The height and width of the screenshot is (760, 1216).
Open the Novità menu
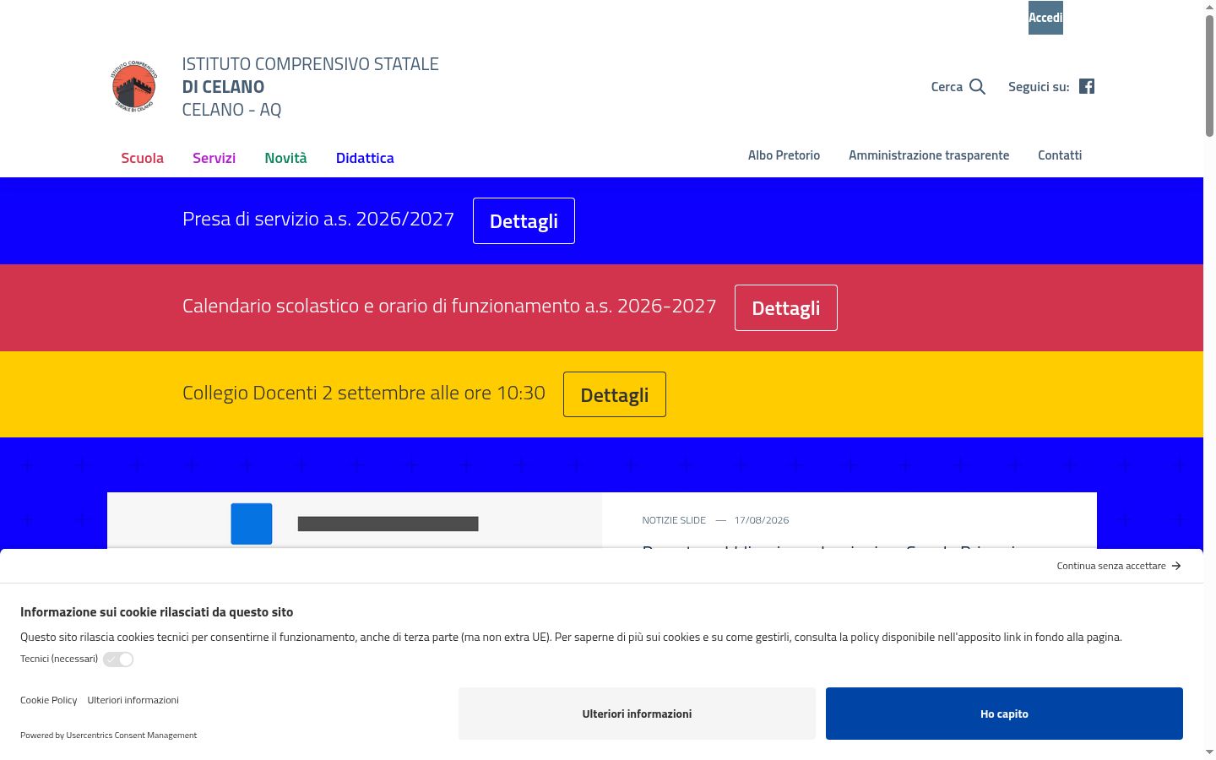click(x=285, y=158)
